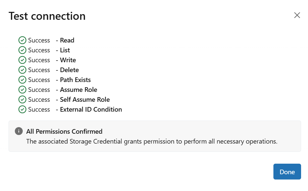Image resolution: width=308 pixels, height=191 pixels.
Task: Click the checkmark icon beside Path Exists
Action: pos(22,80)
